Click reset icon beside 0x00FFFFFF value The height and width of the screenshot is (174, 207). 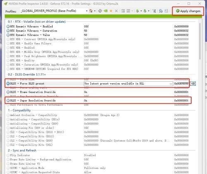click(193, 84)
